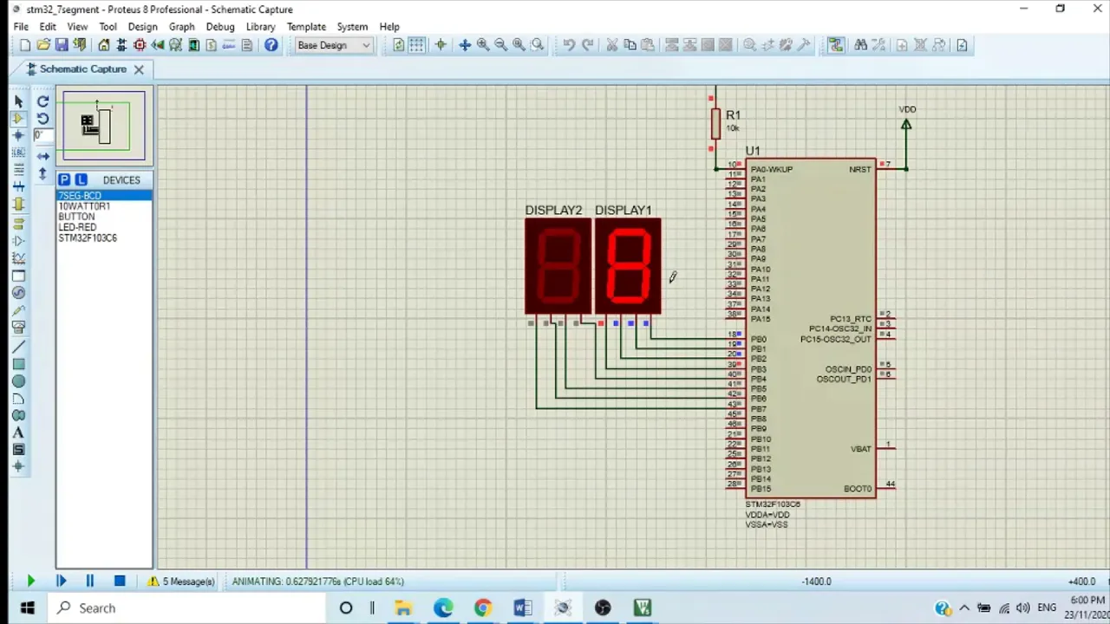Pick devices with the P button

click(64, 179)
